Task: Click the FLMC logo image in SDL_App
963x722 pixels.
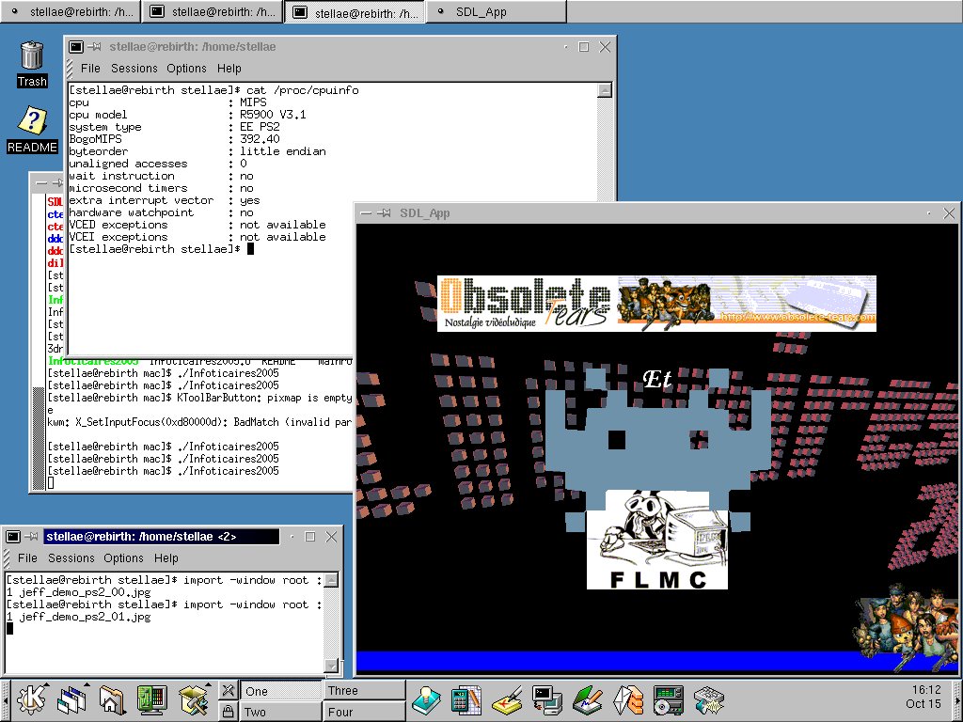Action: click(657, 540)
